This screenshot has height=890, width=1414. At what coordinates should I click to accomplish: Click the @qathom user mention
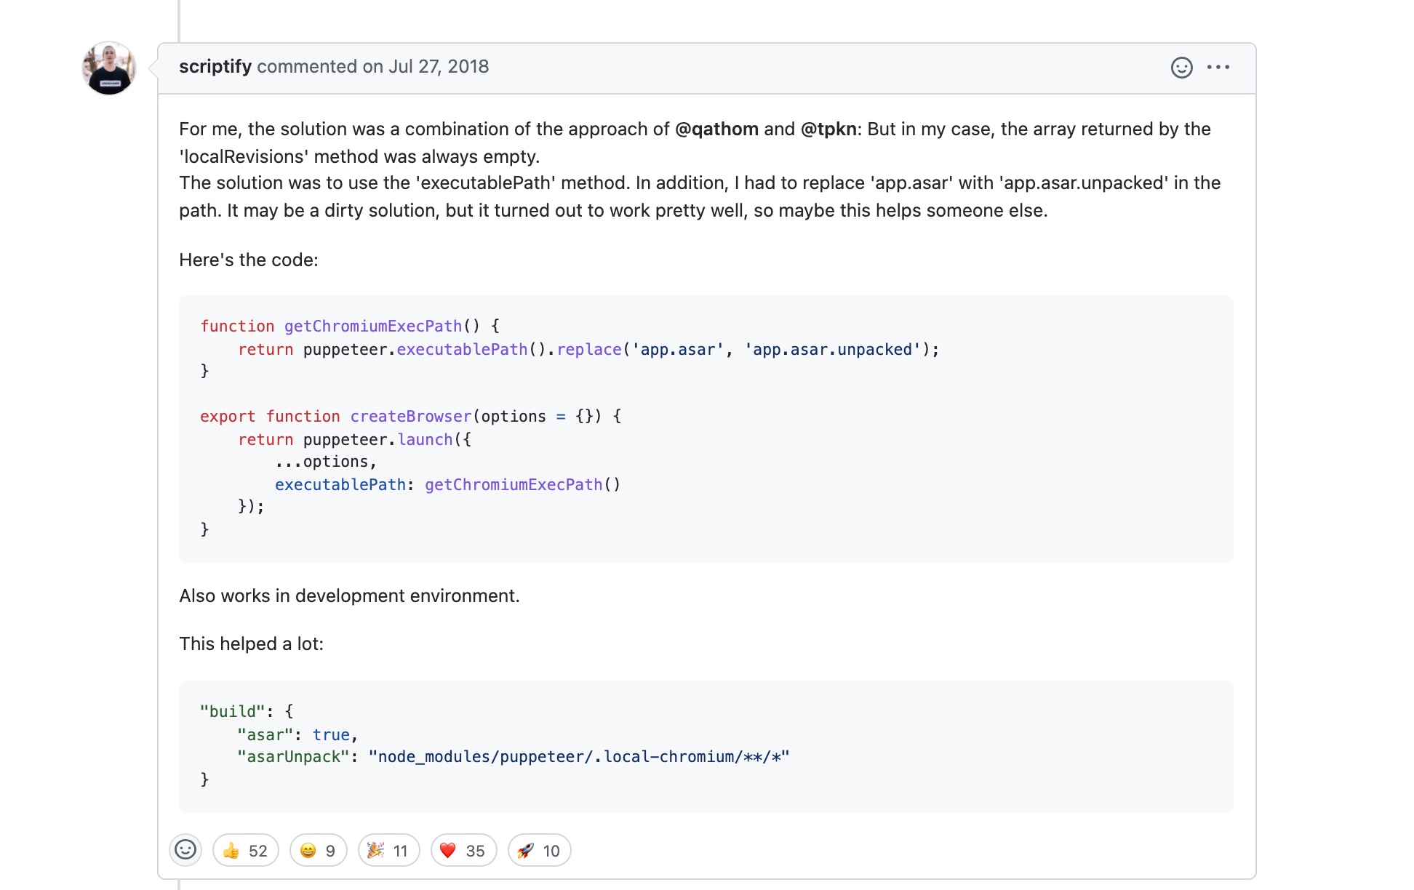pos(716,129)
